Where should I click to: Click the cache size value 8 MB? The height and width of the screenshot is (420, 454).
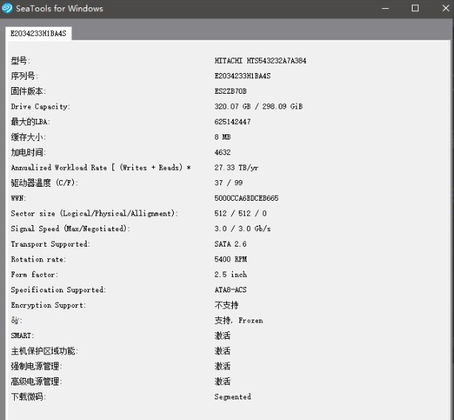[223, 137]
